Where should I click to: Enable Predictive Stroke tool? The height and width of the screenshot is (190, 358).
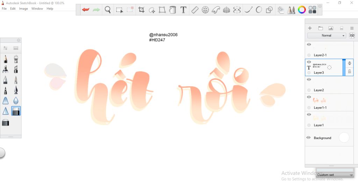tap(259, 10)
